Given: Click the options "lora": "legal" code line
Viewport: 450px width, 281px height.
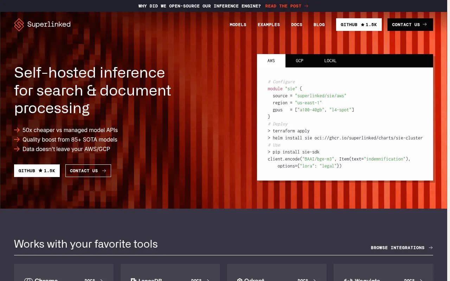Looking at the screenshot, I should point(309,166).
